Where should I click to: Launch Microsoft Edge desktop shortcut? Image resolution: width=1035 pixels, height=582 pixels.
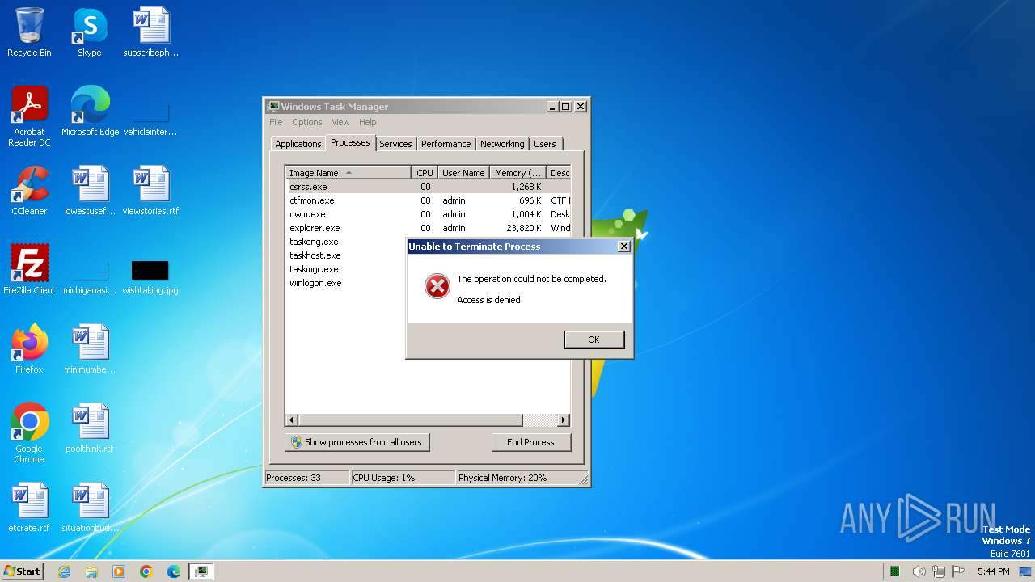(90, 112)
